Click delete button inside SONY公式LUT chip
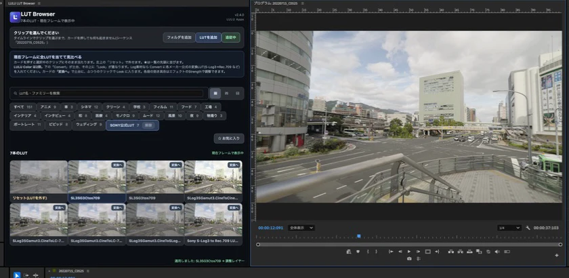The image size is (569, 278). (x=149, y=125)
